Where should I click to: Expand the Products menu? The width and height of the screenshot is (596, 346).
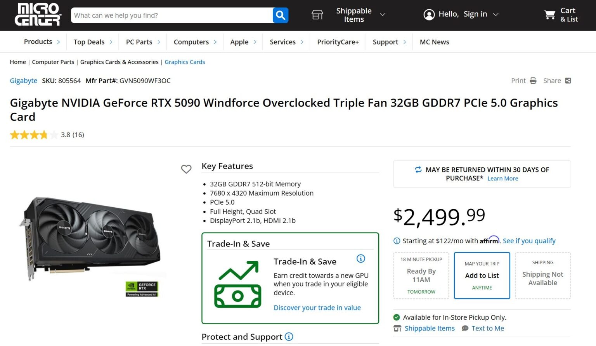[x=42, y=42]
